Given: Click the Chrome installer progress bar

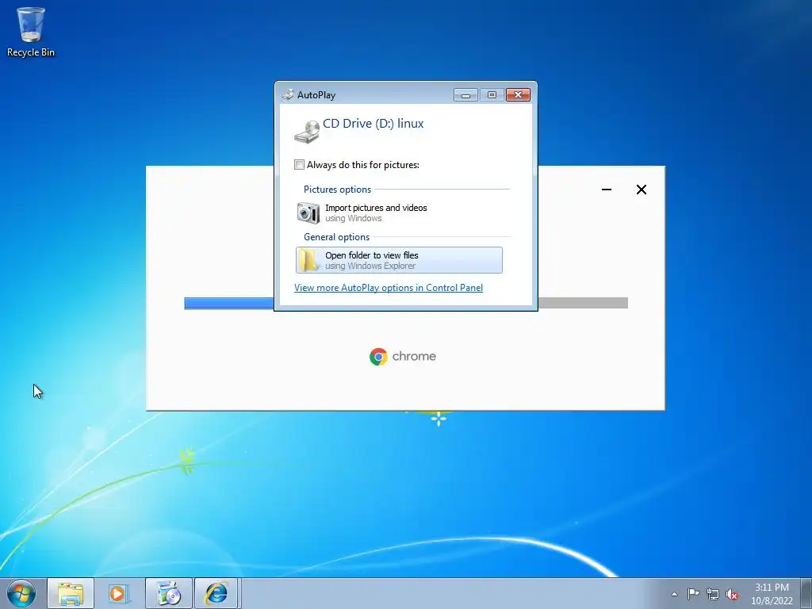Looking at the screenshot, I should coord(406,303).
